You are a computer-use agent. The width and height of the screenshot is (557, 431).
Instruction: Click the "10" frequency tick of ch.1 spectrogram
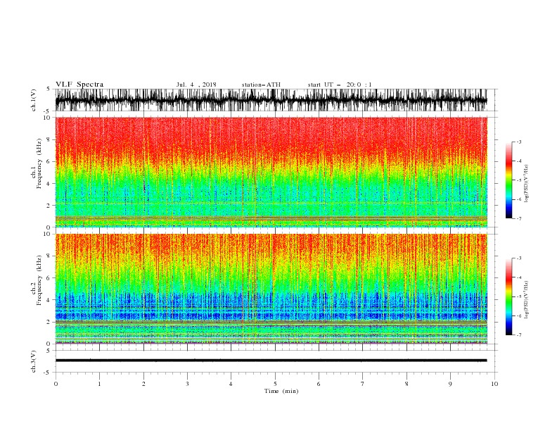pos(48,118)
